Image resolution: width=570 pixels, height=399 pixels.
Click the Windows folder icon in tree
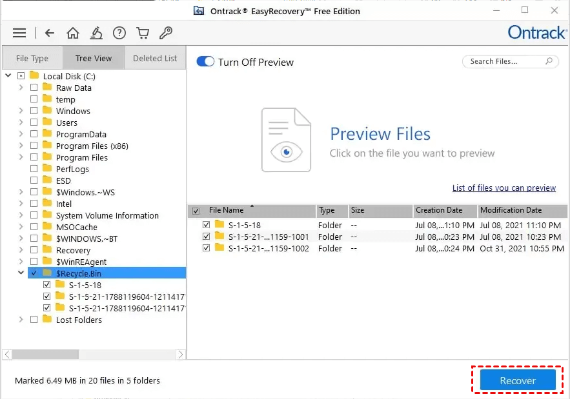[47, 110]
